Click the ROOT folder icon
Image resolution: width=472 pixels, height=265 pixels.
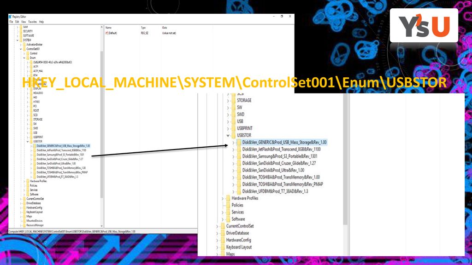31,110
